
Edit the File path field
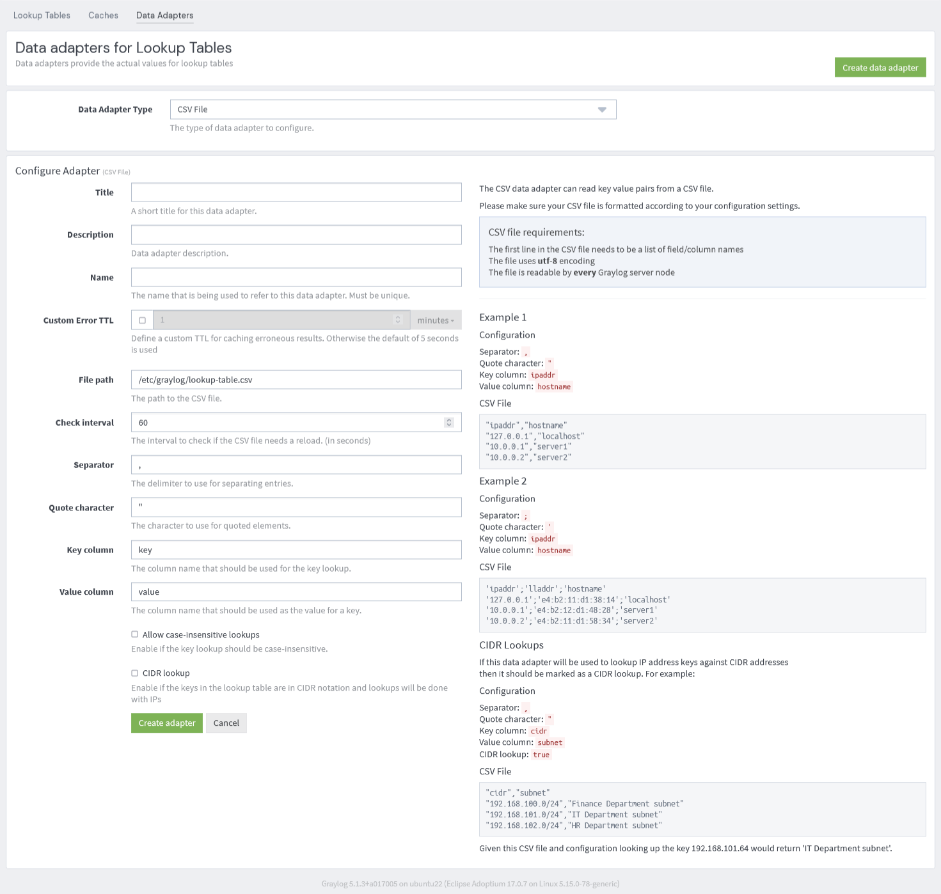click(x=296, y=380)
